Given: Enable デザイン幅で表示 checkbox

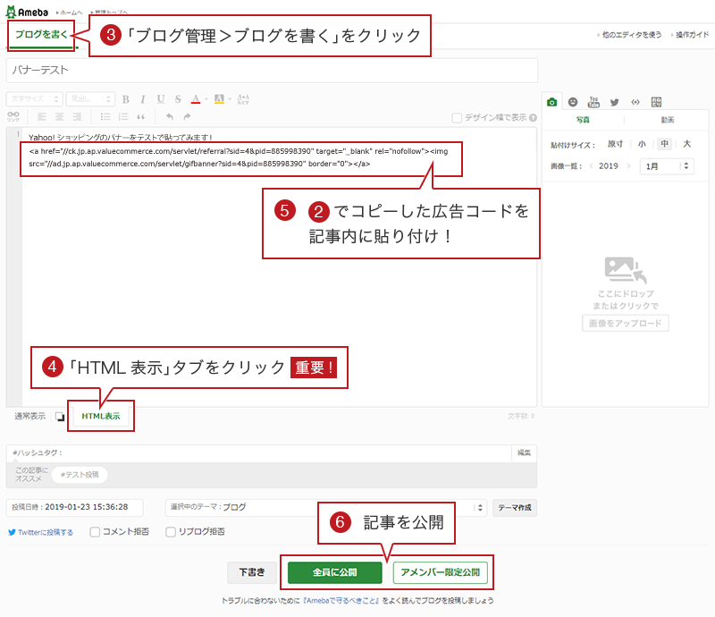Looking at the screenshot, I should [x=458, y=117].
